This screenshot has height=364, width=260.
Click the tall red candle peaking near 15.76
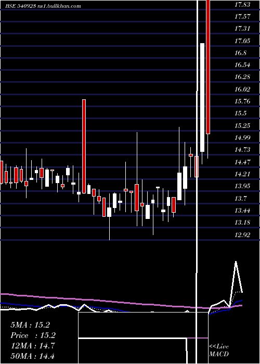pos(84,146)
